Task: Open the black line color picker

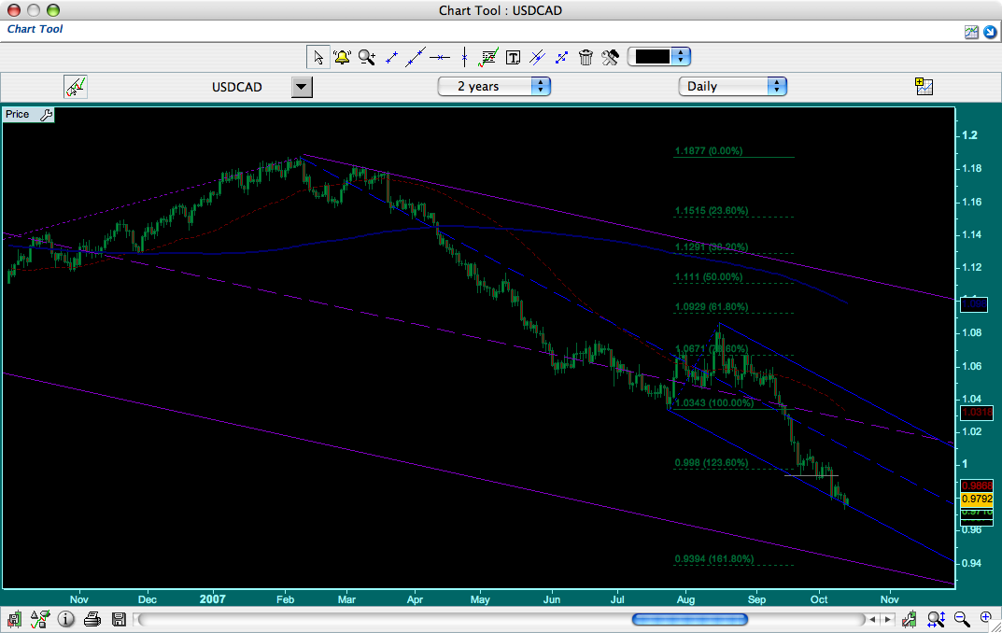Action: 659,56
